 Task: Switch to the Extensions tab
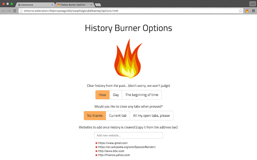[35, 5]
